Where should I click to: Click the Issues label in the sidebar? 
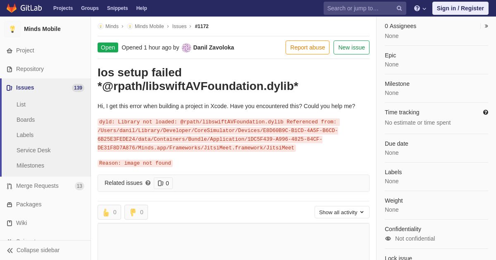[25, 87]
